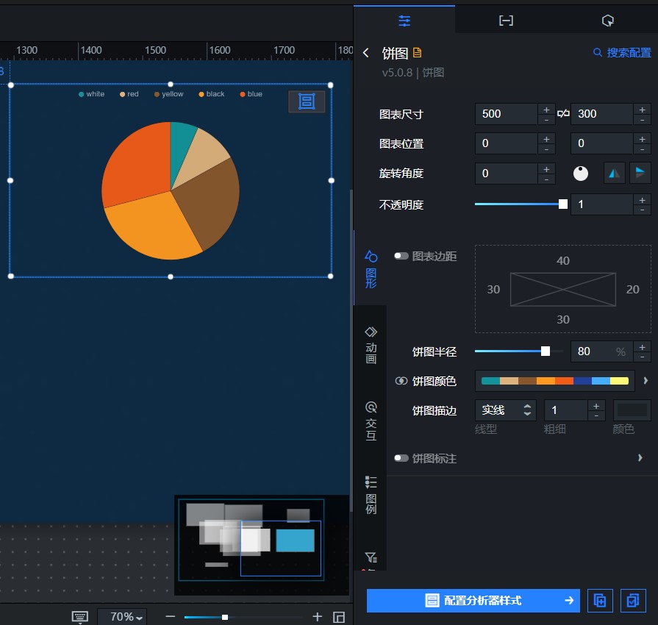Image resolution: width=658 pixels, height=625 pixels.
Task: Select the 动画 side tab
Action: coord(371,344)
